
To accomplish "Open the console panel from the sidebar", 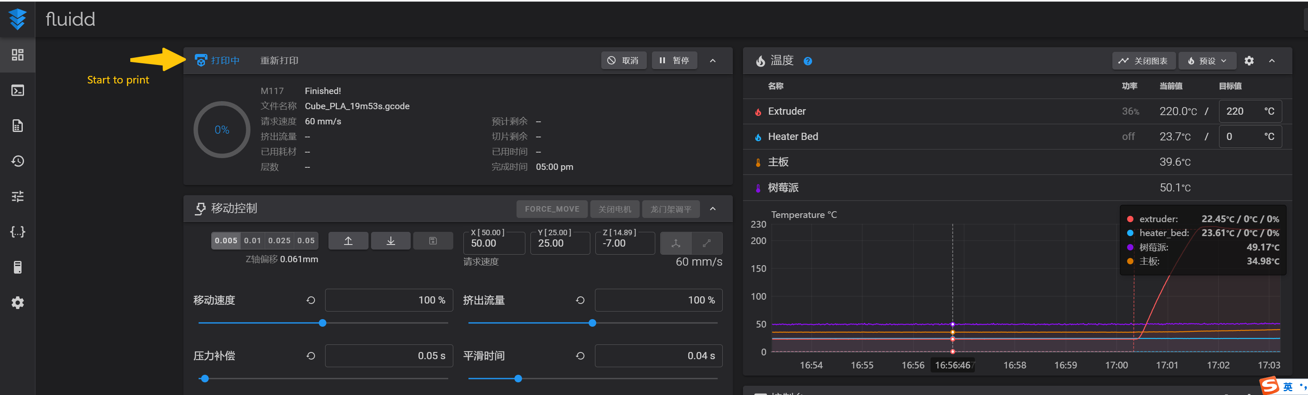I will pyautogui.click(x=18, y=90).
